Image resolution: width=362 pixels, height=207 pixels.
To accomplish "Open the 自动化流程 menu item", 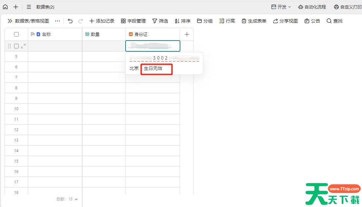I will (x=312, y=7).
